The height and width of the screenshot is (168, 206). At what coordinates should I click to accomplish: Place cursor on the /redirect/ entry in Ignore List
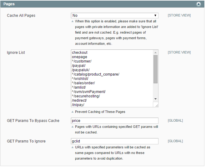(x=79, y=100)
